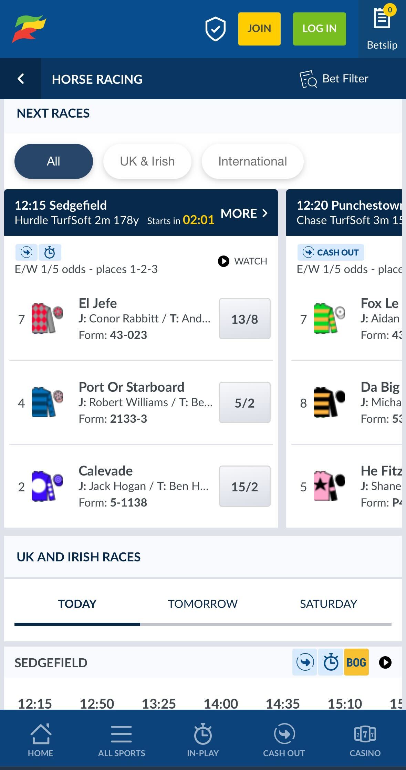Image resolution: width=406 pixels, height=770 pixels.
Task: Select the BOG badge on the Sedgefield row
Action: (x=356, y=662)
